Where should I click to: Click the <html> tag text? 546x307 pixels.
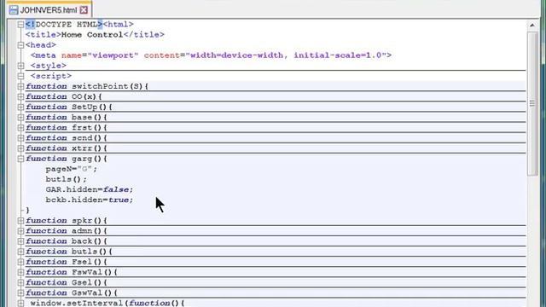[118, 25]
